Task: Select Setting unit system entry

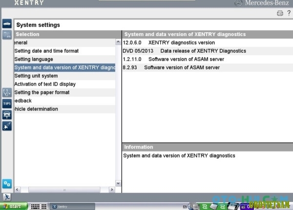Action: tap(64, 76)
